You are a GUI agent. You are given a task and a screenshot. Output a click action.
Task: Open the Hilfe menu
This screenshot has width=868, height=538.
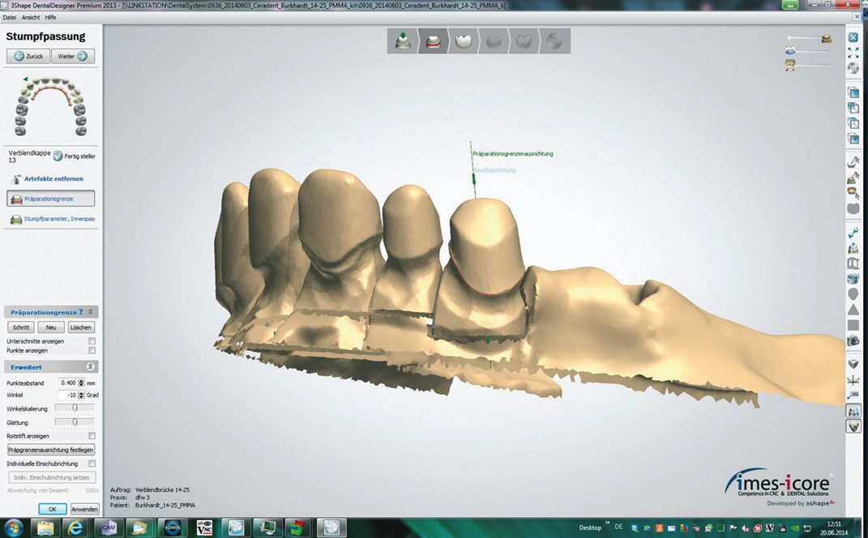[x=50, y=18]
